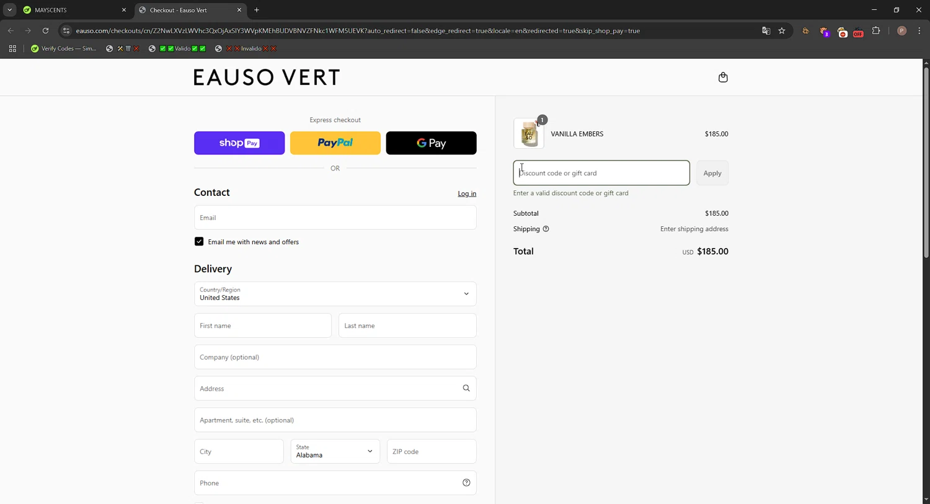Focus the City field
930x504 pixels.
(x=239, y=451)
